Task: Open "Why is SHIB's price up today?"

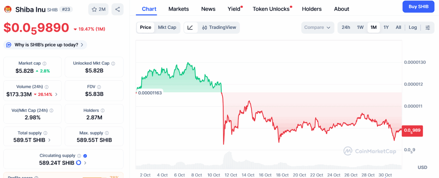Action: pos(46,45)
